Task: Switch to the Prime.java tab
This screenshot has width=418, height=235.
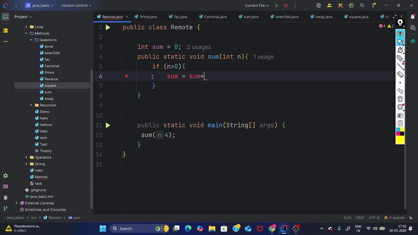Action: click(146, 17)
